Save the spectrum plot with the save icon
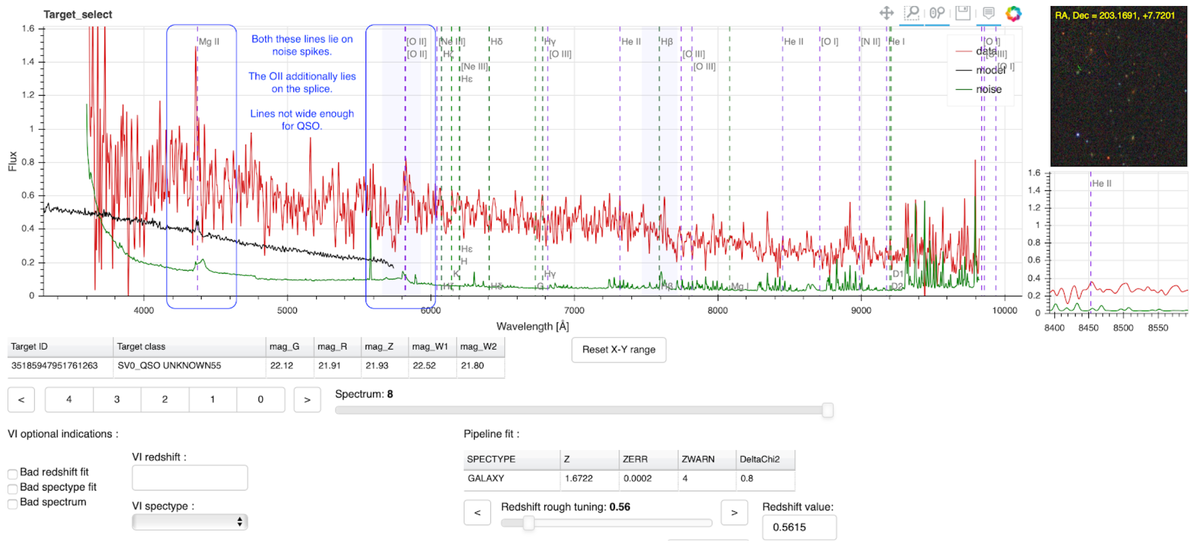This screenshot has width=1190, height=546. coord(963,13)
